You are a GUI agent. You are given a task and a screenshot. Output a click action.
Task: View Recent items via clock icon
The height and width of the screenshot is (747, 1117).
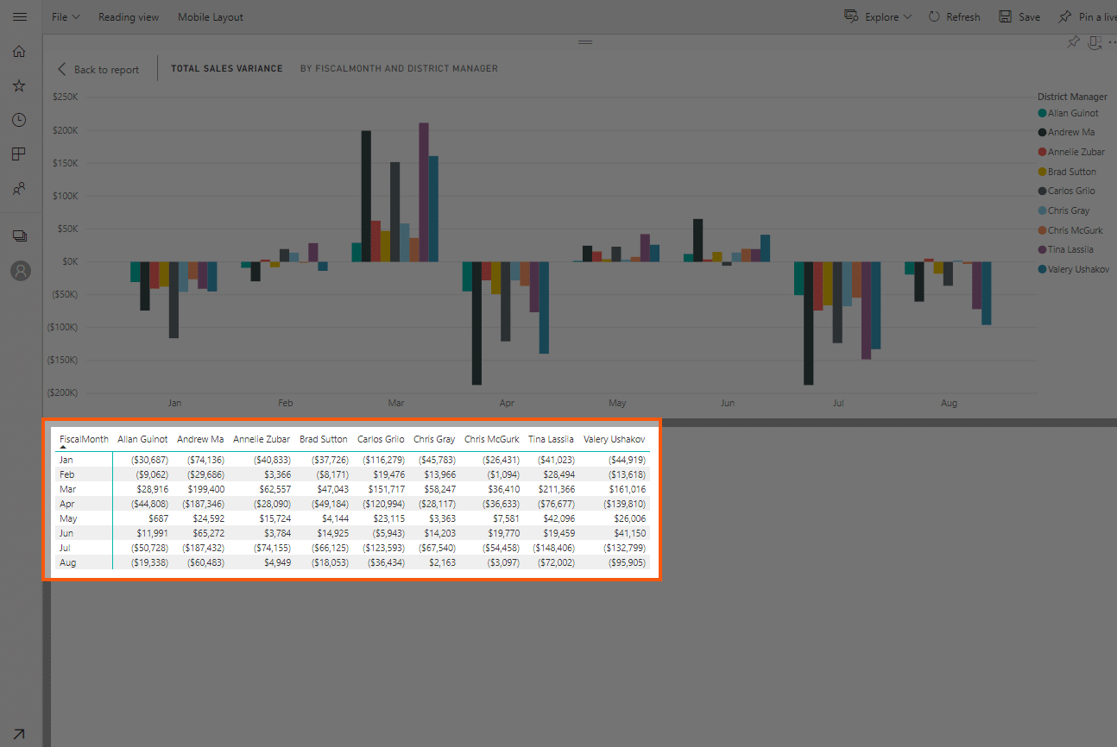click(20, 119)
